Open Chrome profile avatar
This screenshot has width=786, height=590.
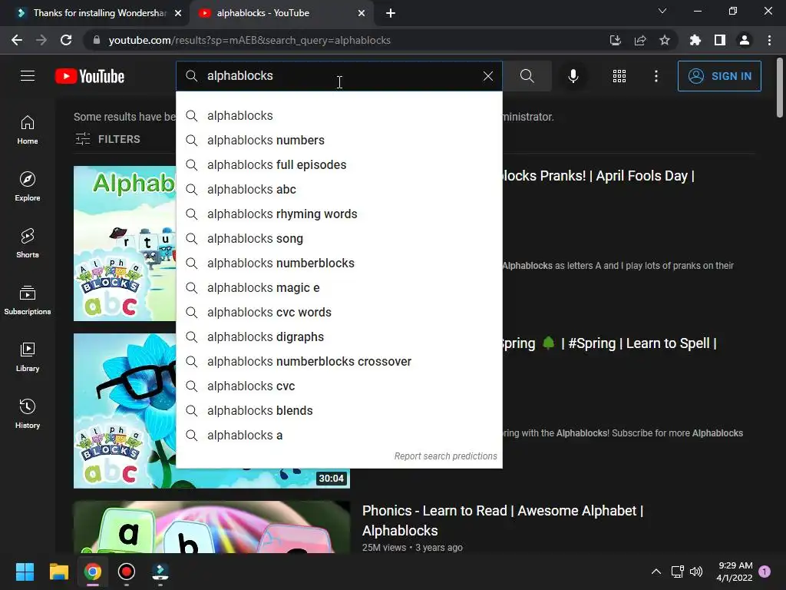(x=745, y=40)
